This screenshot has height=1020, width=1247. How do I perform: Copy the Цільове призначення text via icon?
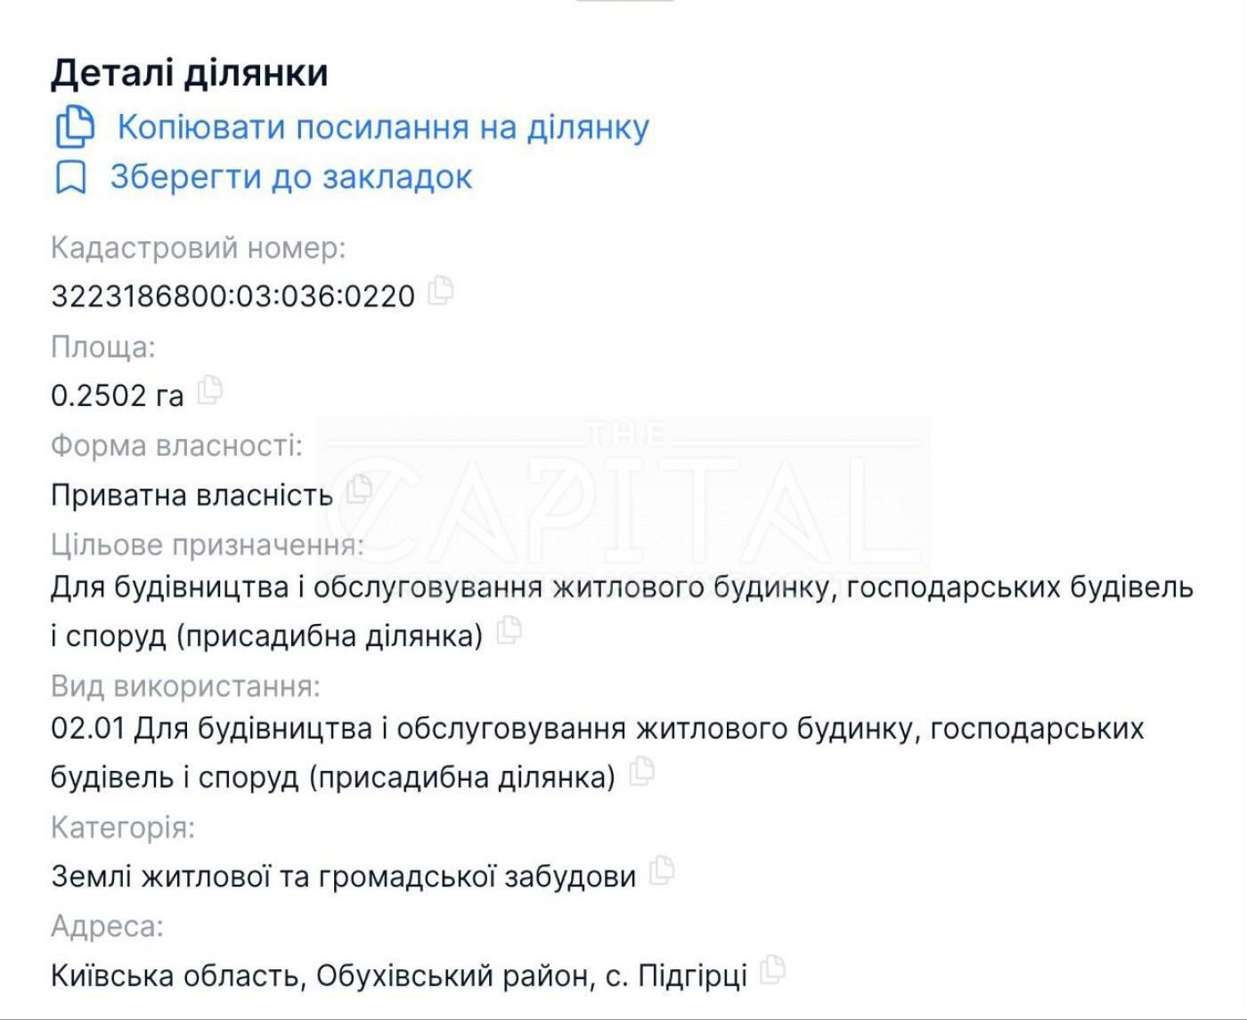(x=509, y=631)
